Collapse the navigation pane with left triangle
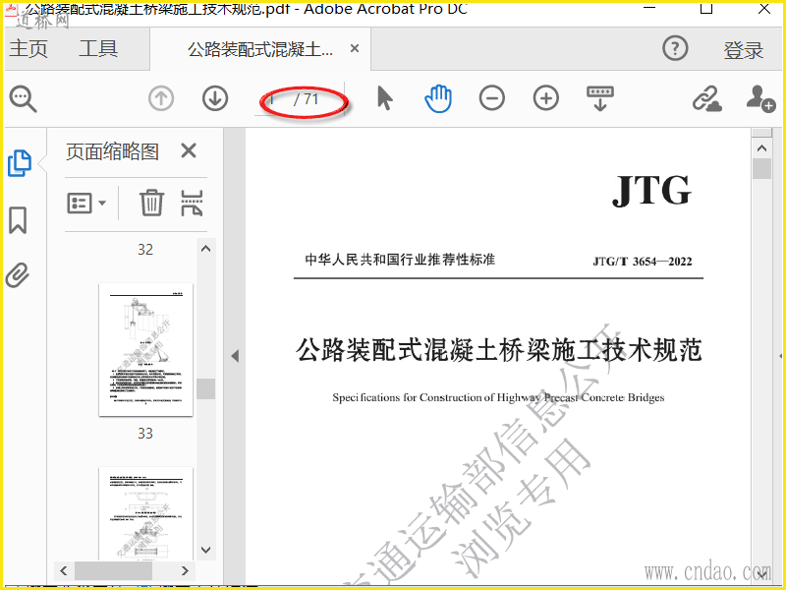This screenshot has height=590, width=786. coord(235,356)
